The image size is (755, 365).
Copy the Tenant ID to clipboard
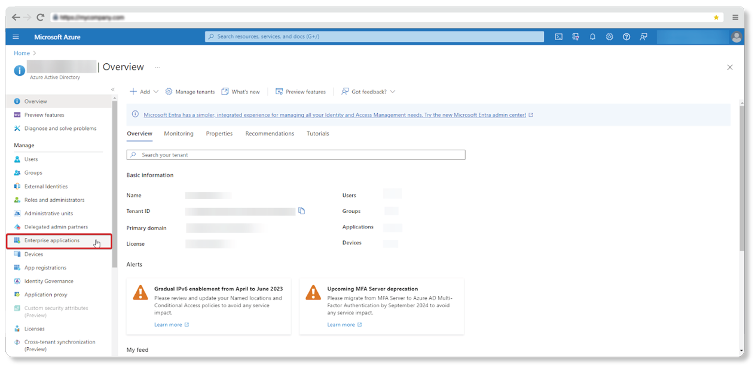(302, 211)
